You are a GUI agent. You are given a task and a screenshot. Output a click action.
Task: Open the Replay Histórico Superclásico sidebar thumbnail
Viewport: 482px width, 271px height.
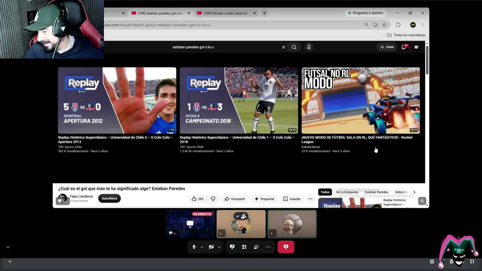click(349, 203)
